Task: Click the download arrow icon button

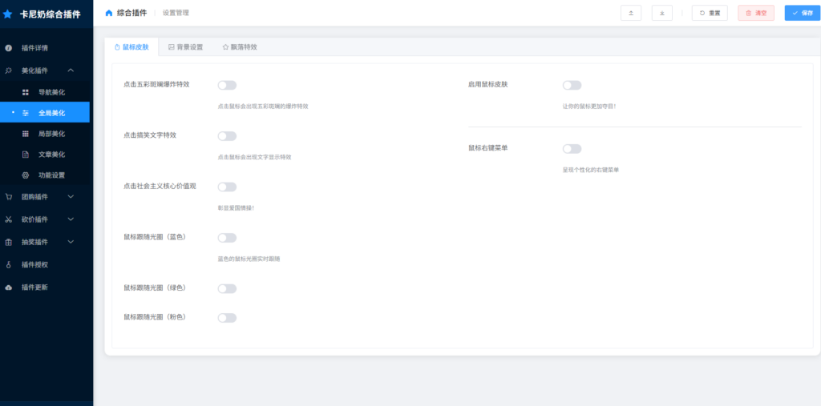Action: click(661, 13)
